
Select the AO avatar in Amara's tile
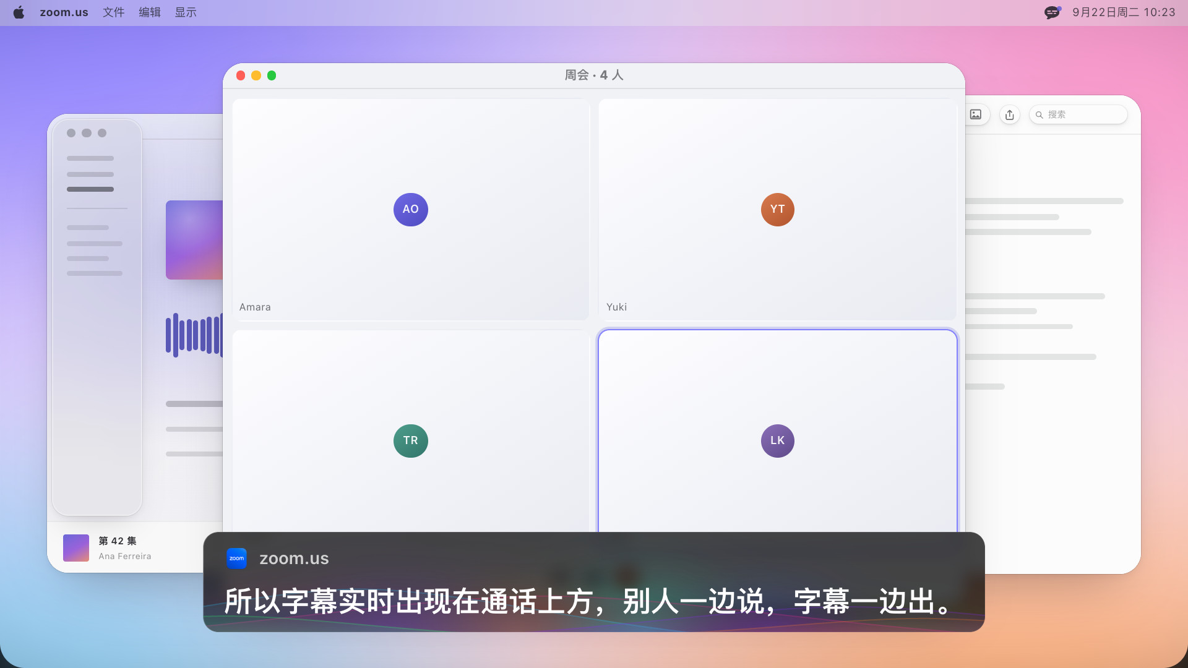pyautogui.click(x=410, y=209)
